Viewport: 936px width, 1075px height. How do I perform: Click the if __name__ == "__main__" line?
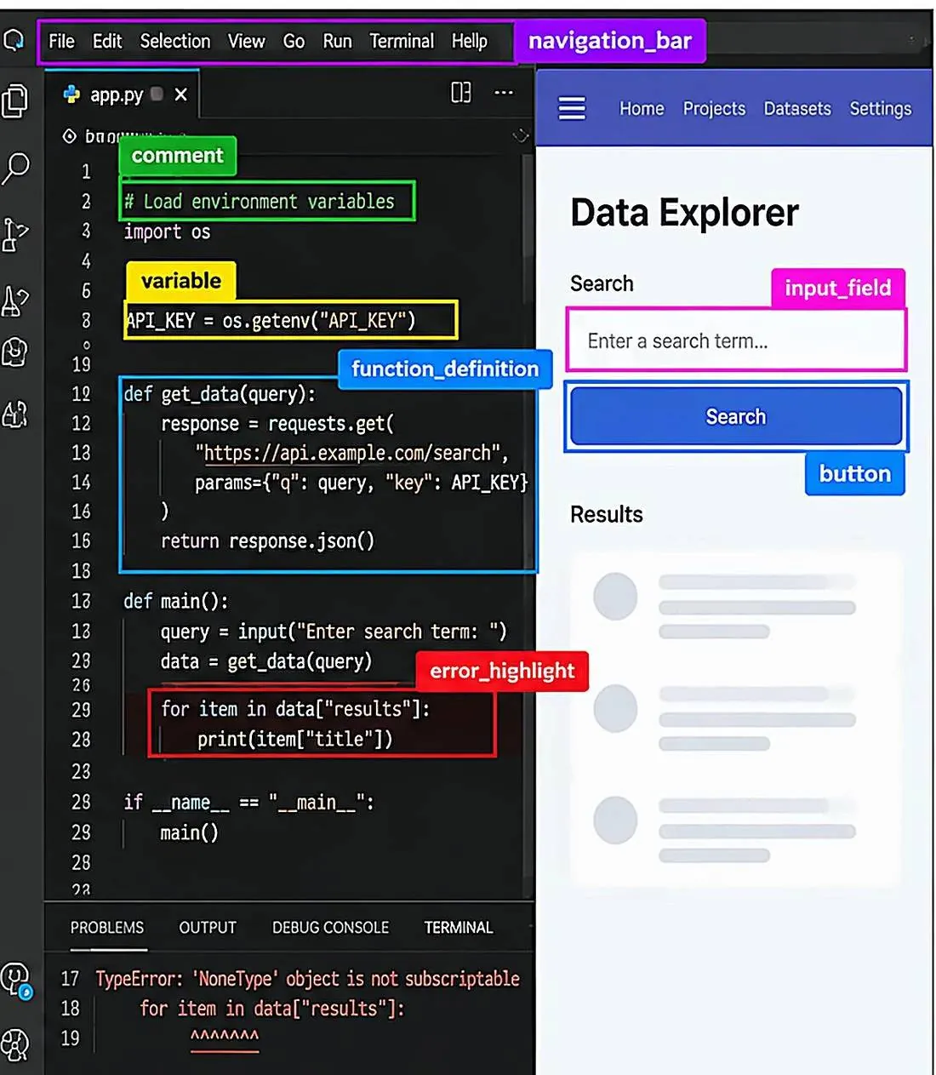(248, 803)
